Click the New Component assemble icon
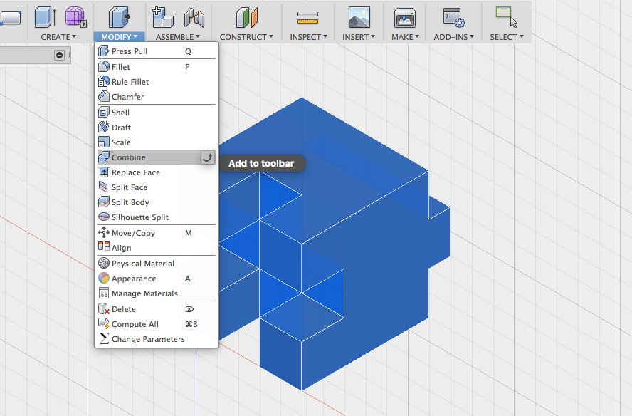The image size is (632, 416). point(162,17)
